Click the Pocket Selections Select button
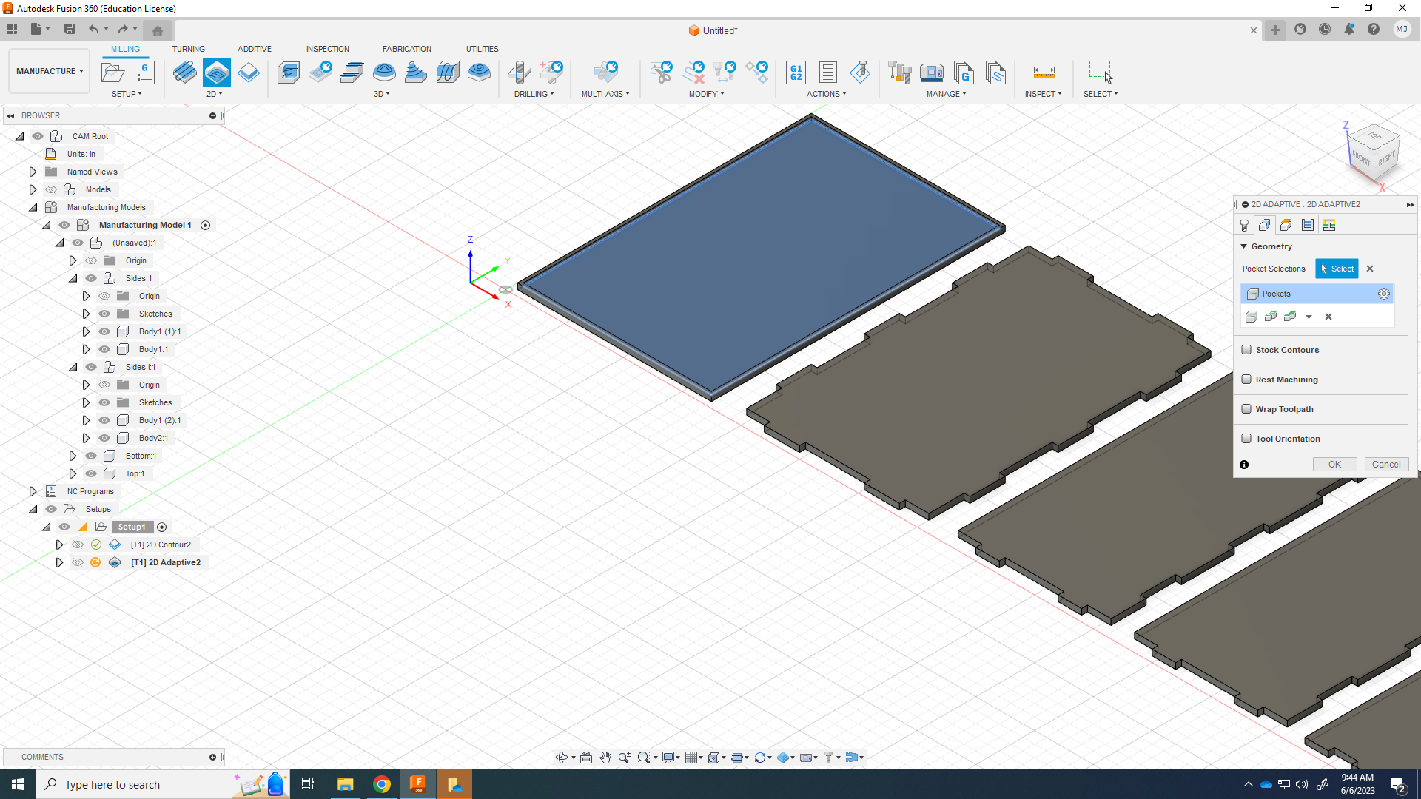1421x799 pixels. tap(1336, 269)
